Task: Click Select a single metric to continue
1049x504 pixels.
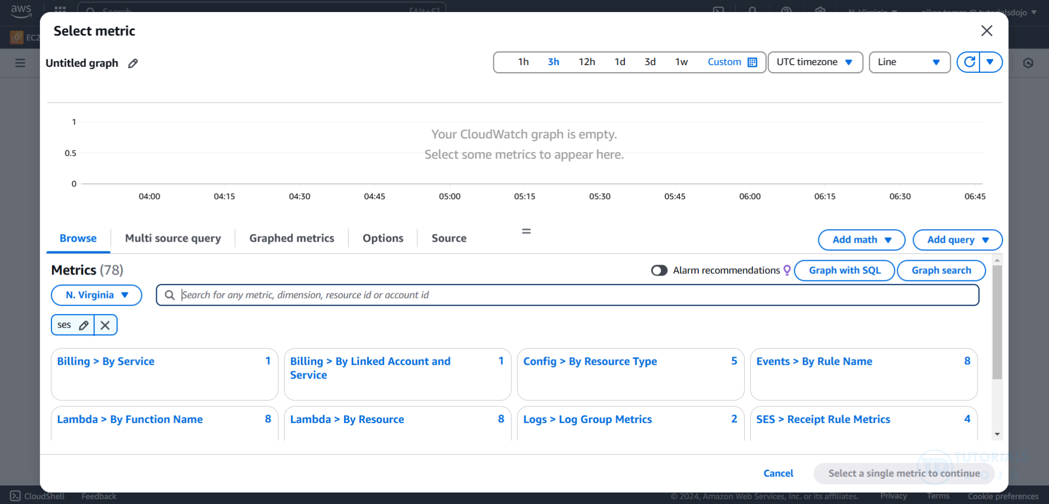Action: coord(904,473)
